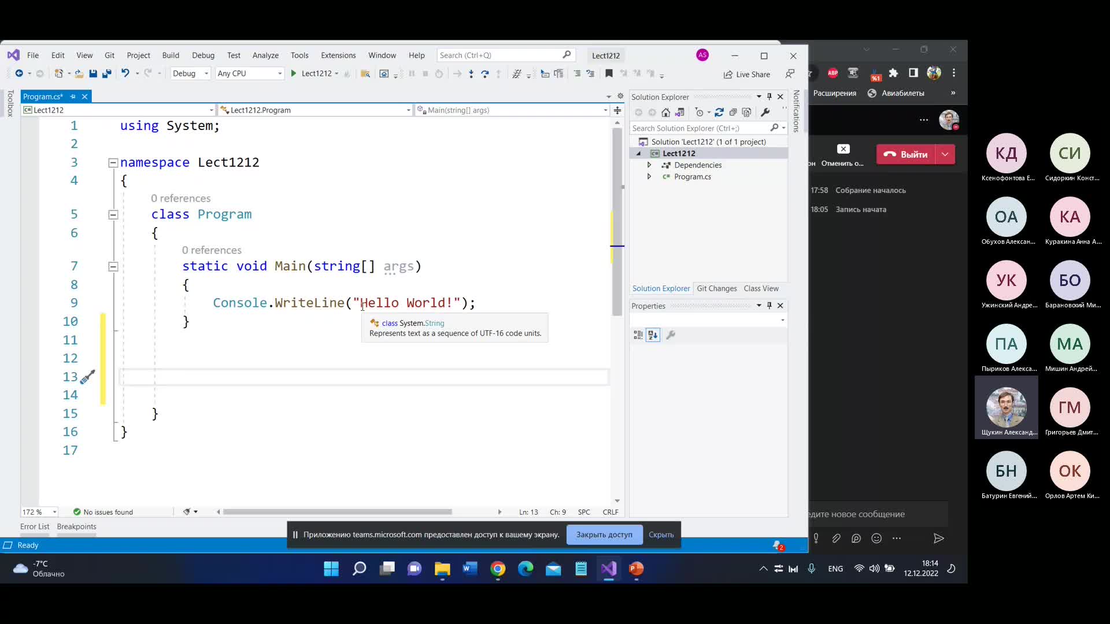This screenshot has height=624, width=1110.
Task: Open dropdown arrow beside Выйти button
Action: point(945,154)
